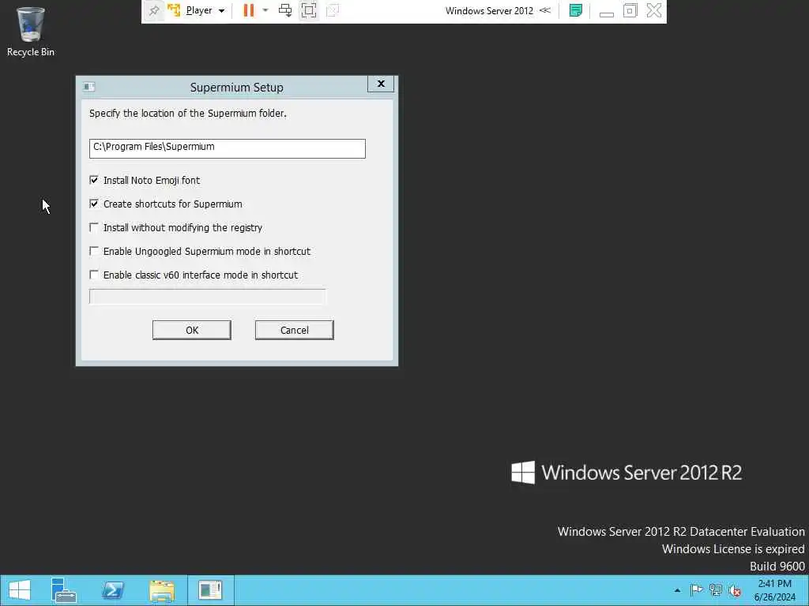The height and width of the screenshot is (606, 809).
Task: Open the Recycle Bin desktop icon
Action: click(31, 32)
